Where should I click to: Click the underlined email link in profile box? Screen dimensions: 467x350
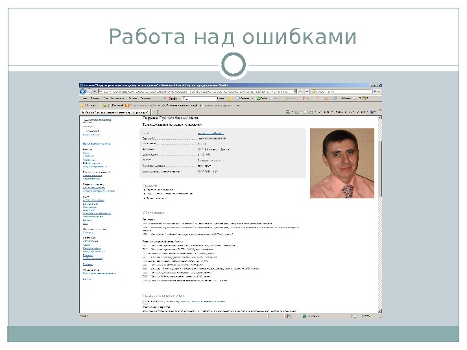[x=211, y=134]
